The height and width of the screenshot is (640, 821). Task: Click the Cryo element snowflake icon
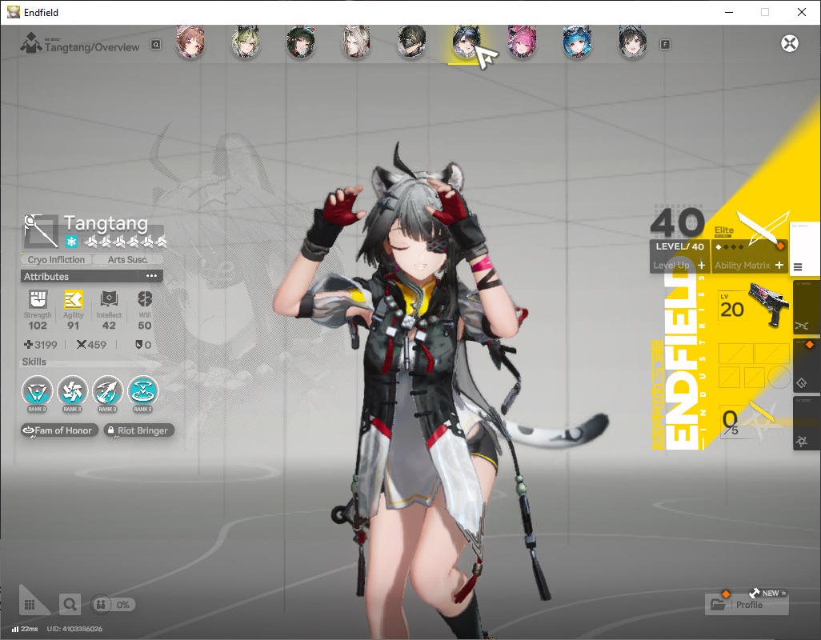71,242
